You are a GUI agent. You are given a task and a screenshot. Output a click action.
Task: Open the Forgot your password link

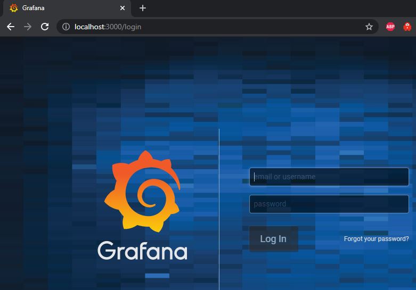pyautogui.click(x=376, y=239)
